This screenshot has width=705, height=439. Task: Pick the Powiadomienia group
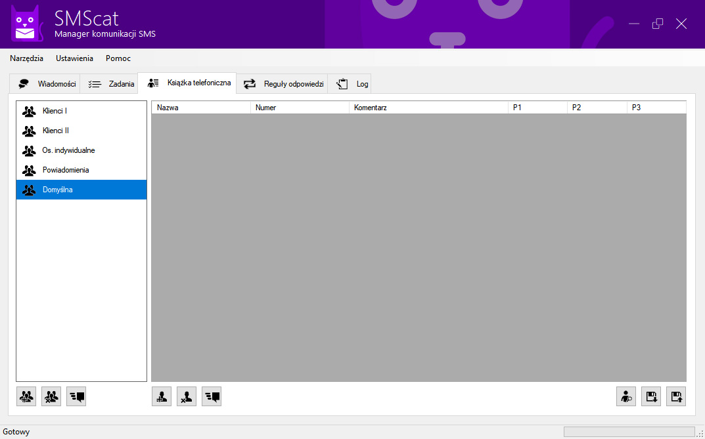[81, 170]
